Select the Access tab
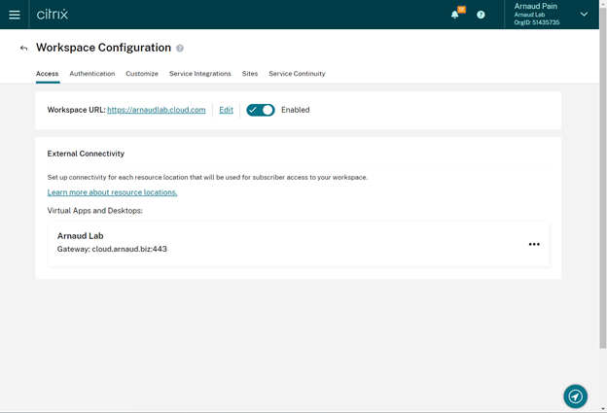The image size is (607, 413). point(47,74)
